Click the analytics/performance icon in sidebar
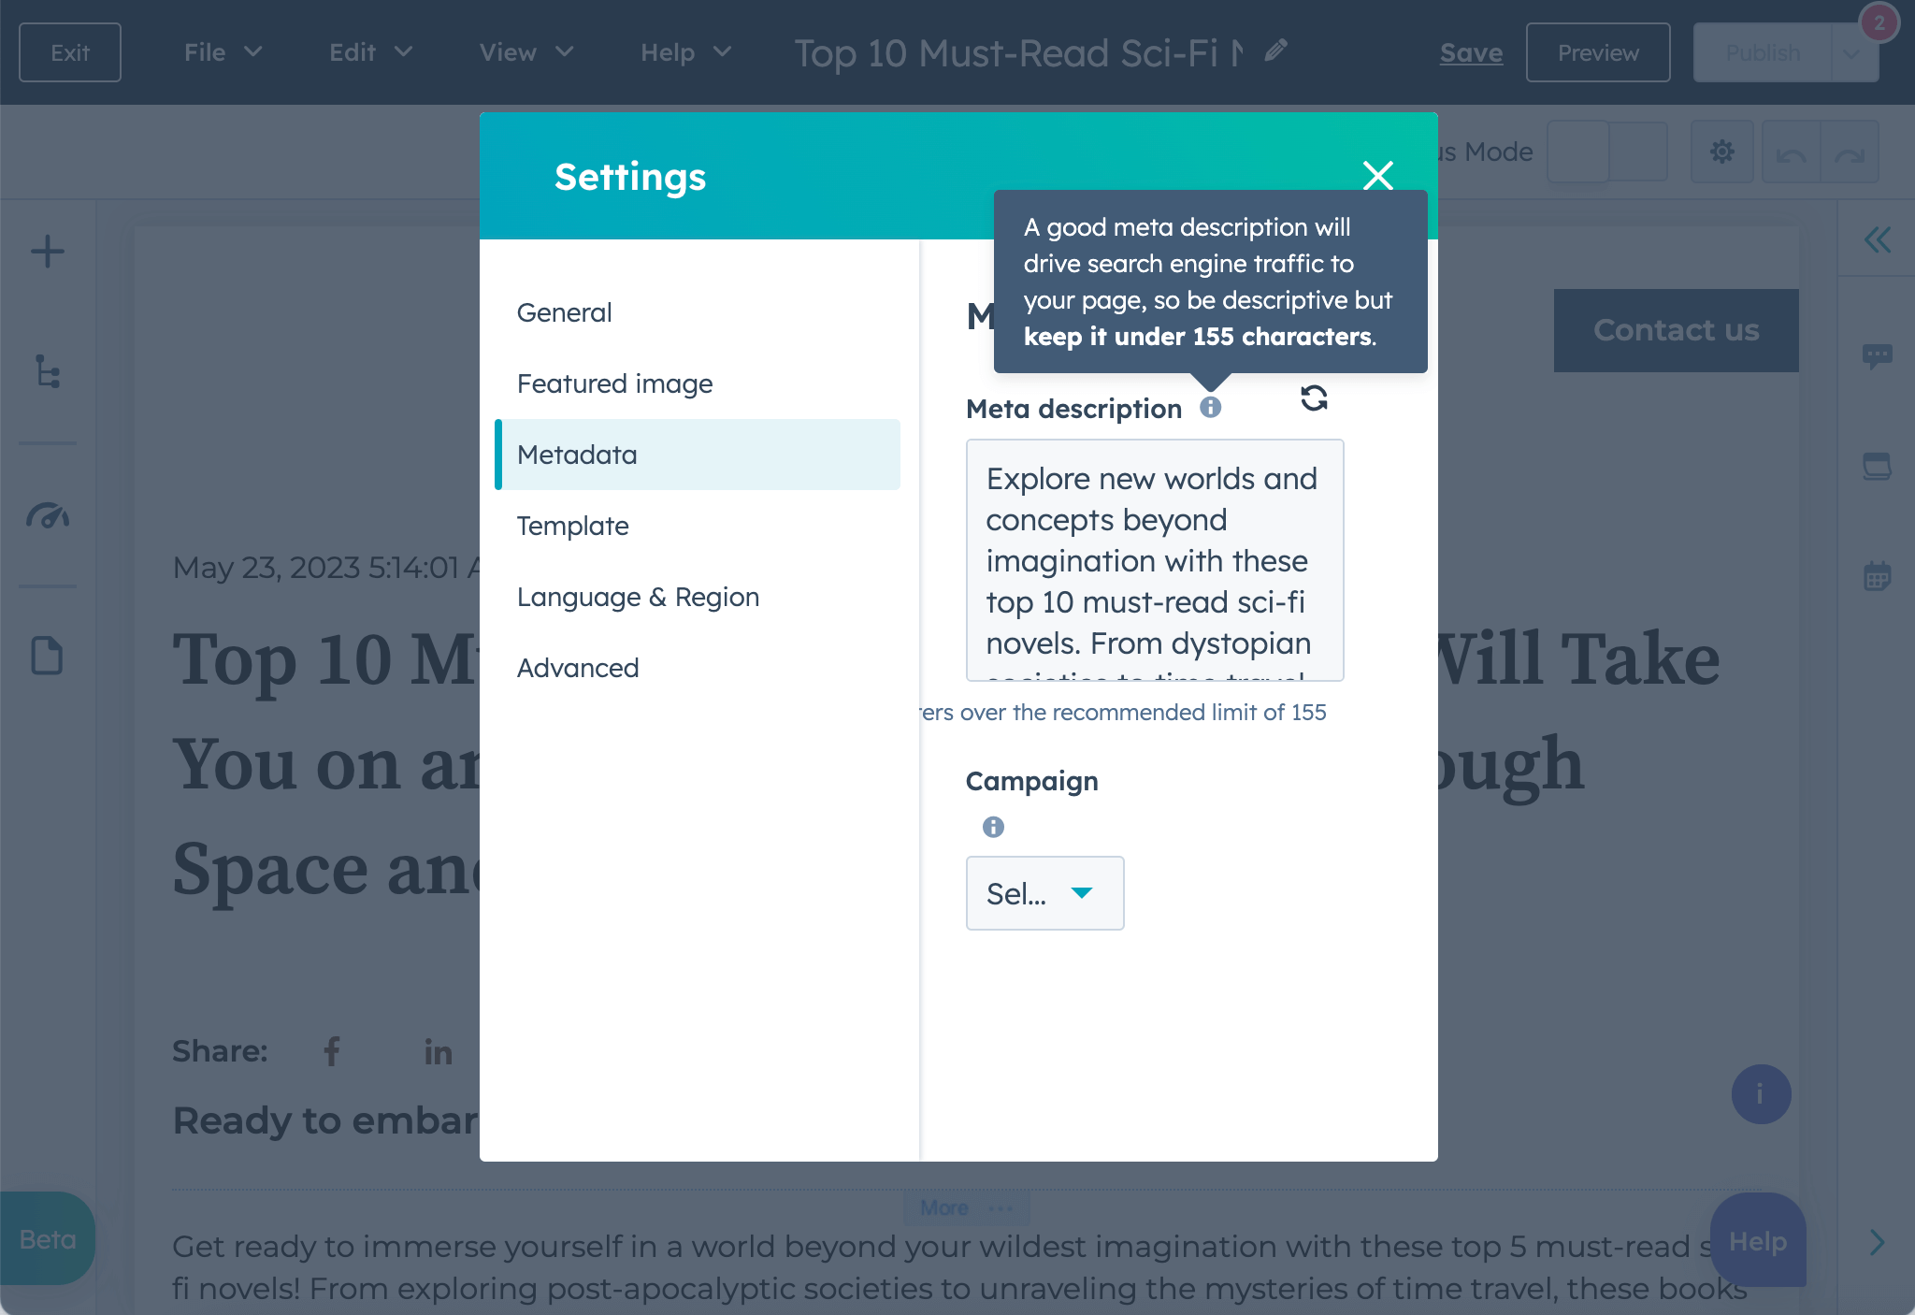The height and width of the screenshot is (1315, 1915). click(50, 515)
